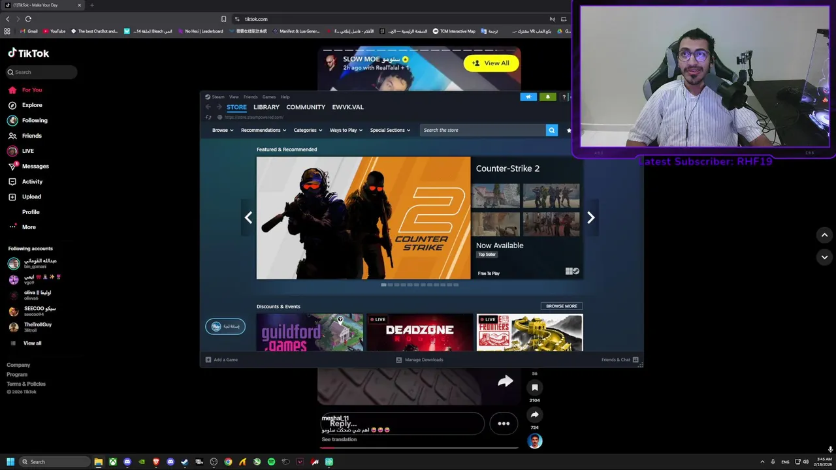Open a new browser tab
836x470 pixels.
pos(91,5)
